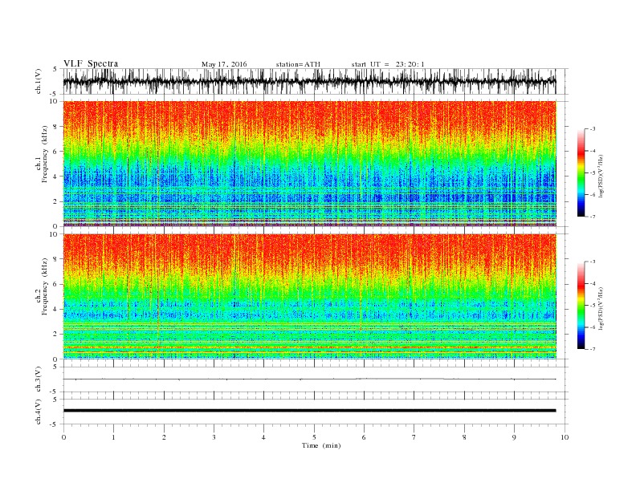Click the ch.2 red horizontal band near 1 kHz
This screenshot has width=636, height=491.
(309, 347)
